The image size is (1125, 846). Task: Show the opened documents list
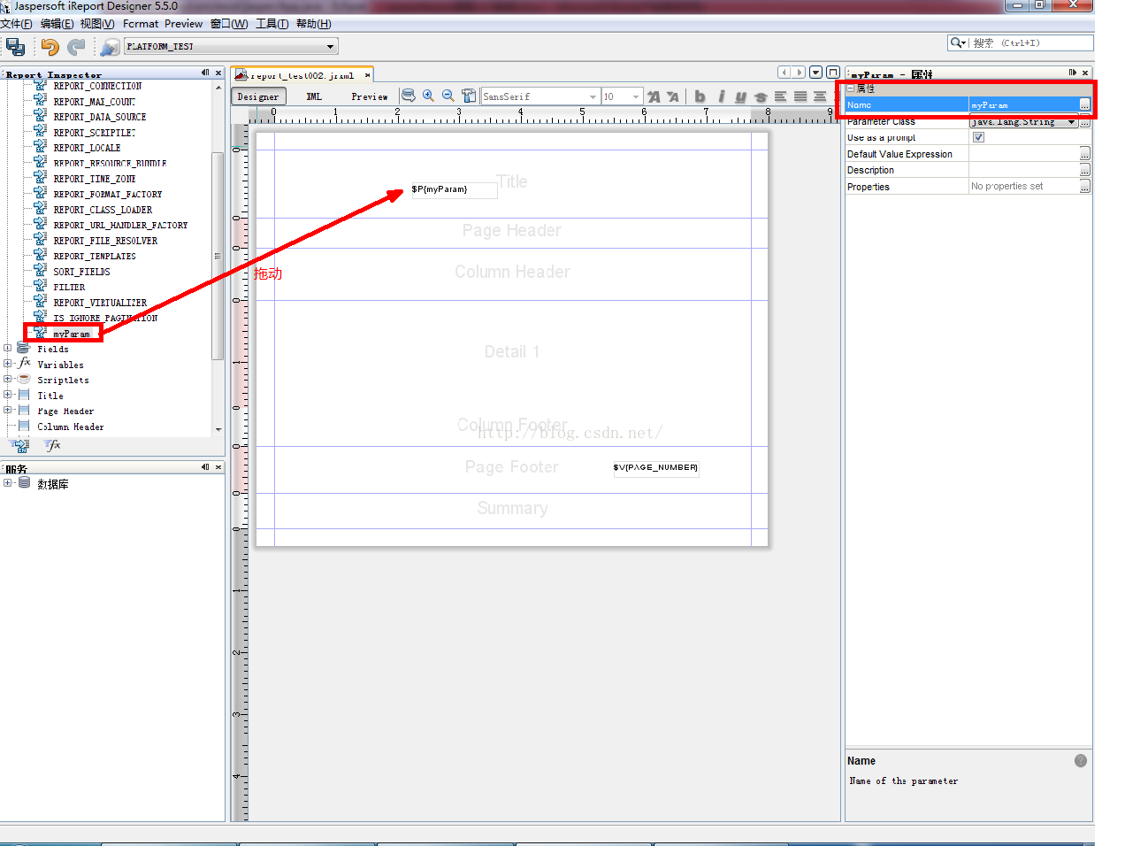(x=816, y=73)
